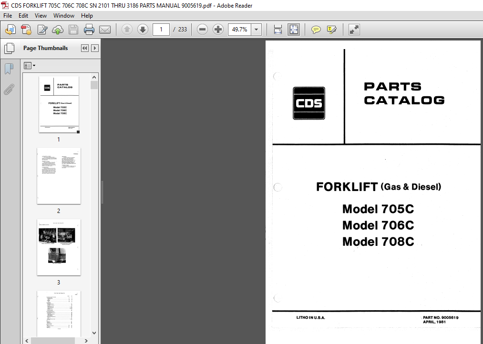
Task: Click the 'Page Thumbnails' panel title
Action: pos(46,48)
